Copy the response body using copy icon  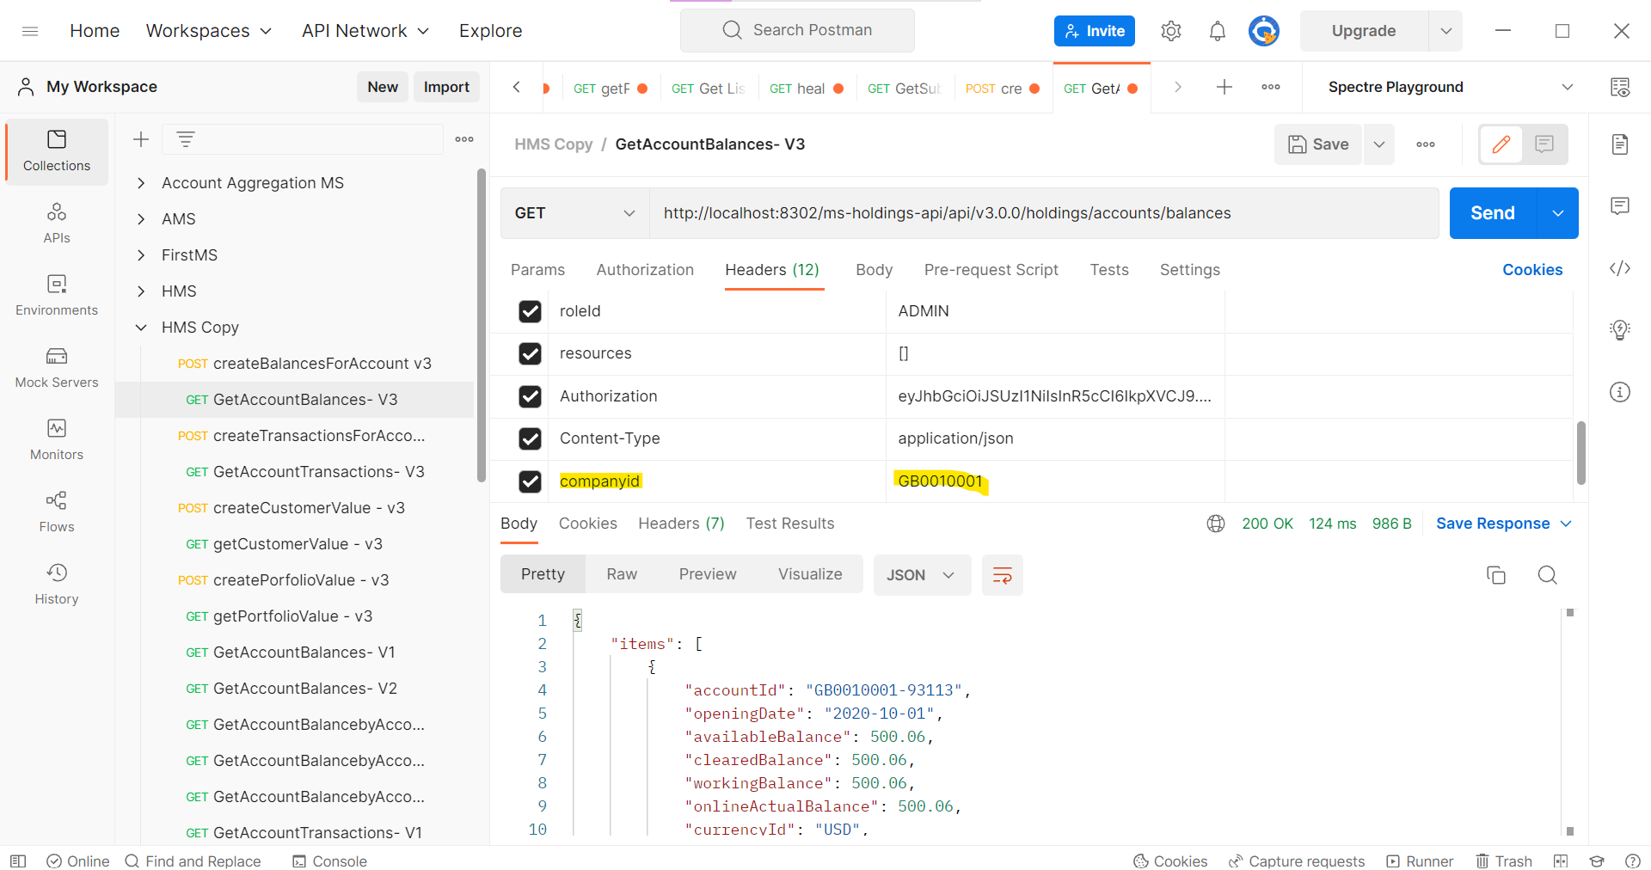click(x=1496, y=575)
